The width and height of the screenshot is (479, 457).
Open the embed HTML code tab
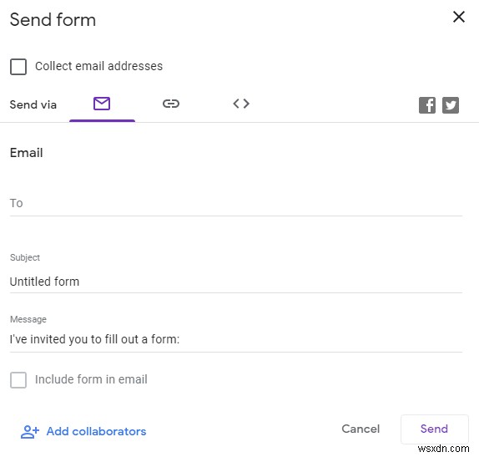[x=241, y=104]
